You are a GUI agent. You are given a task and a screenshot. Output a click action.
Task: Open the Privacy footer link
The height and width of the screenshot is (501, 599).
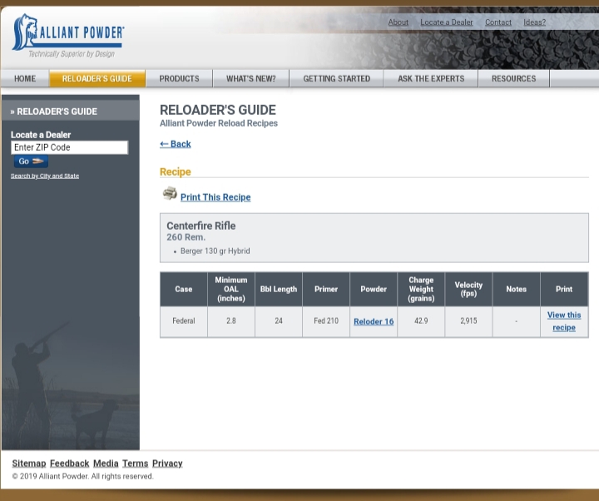point(167,464)
